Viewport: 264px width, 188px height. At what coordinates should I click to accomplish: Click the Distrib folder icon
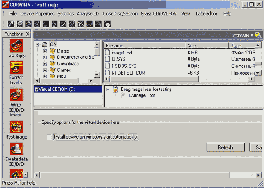pos(53,51)
